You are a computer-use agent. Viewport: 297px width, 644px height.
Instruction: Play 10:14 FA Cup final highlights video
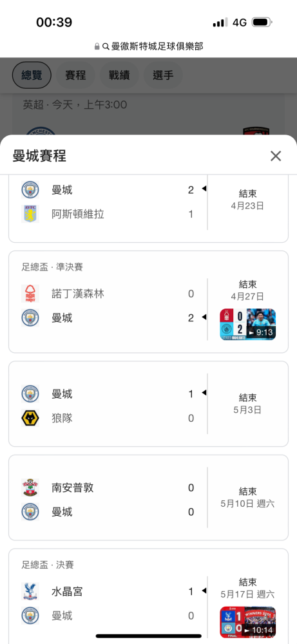[247, 622]
